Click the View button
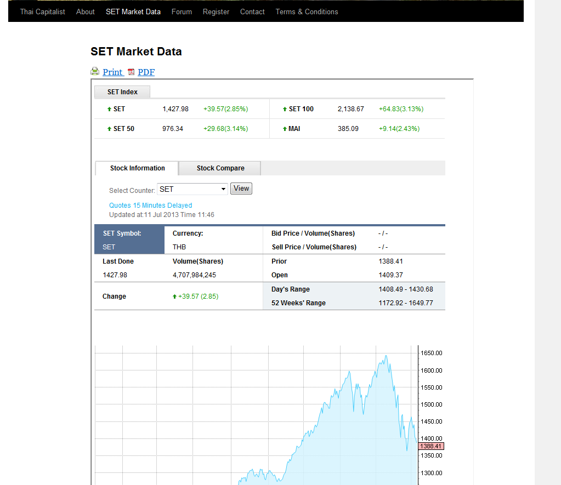 tap(241, 189)
